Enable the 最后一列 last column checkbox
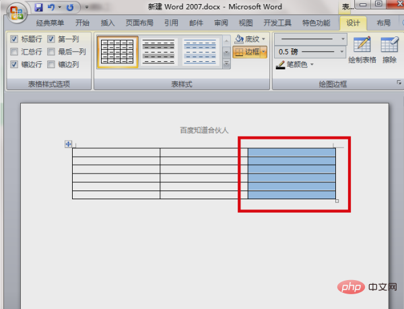The width and height of the screenshot is (404, 309). point(51,52)
